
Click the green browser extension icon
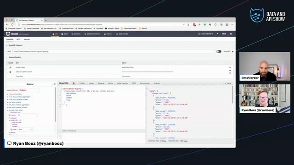(x=205, y=24)
